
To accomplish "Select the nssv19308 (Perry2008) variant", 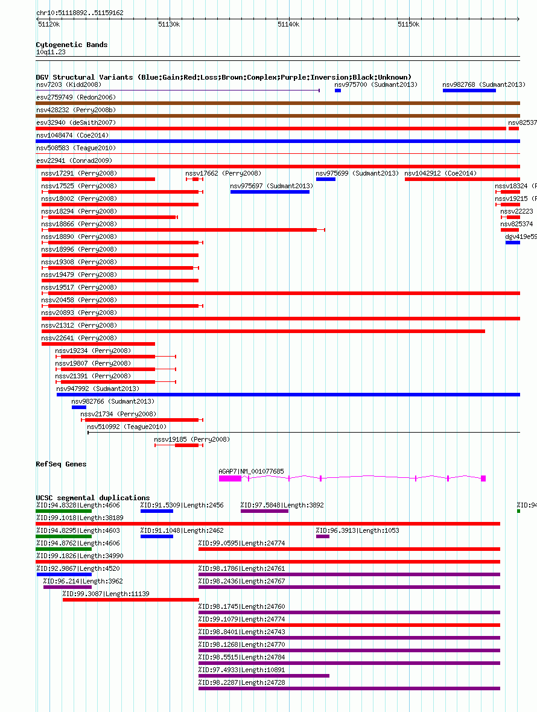I will pos(120,269).
